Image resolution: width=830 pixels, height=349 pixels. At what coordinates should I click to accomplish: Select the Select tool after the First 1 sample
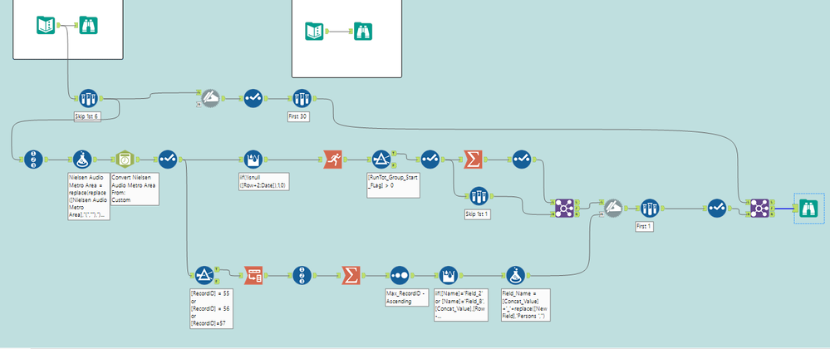(716, 208)
